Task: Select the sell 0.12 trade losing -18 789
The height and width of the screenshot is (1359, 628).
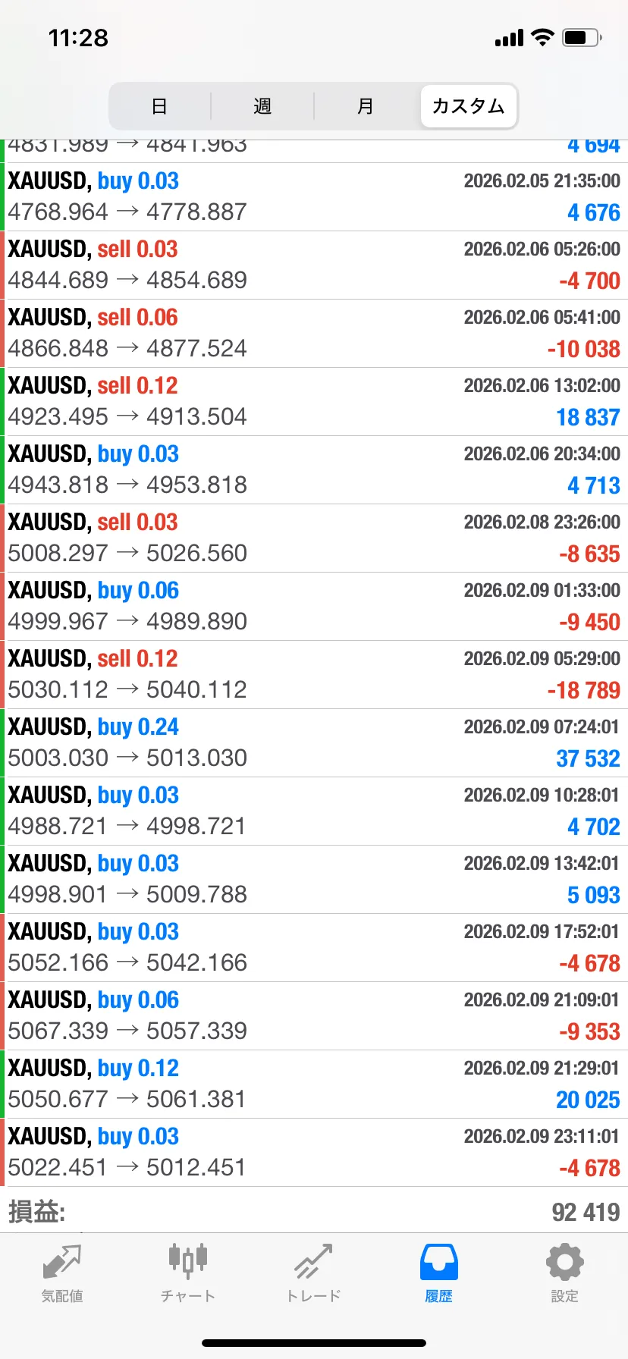Action: coord(314,674)
